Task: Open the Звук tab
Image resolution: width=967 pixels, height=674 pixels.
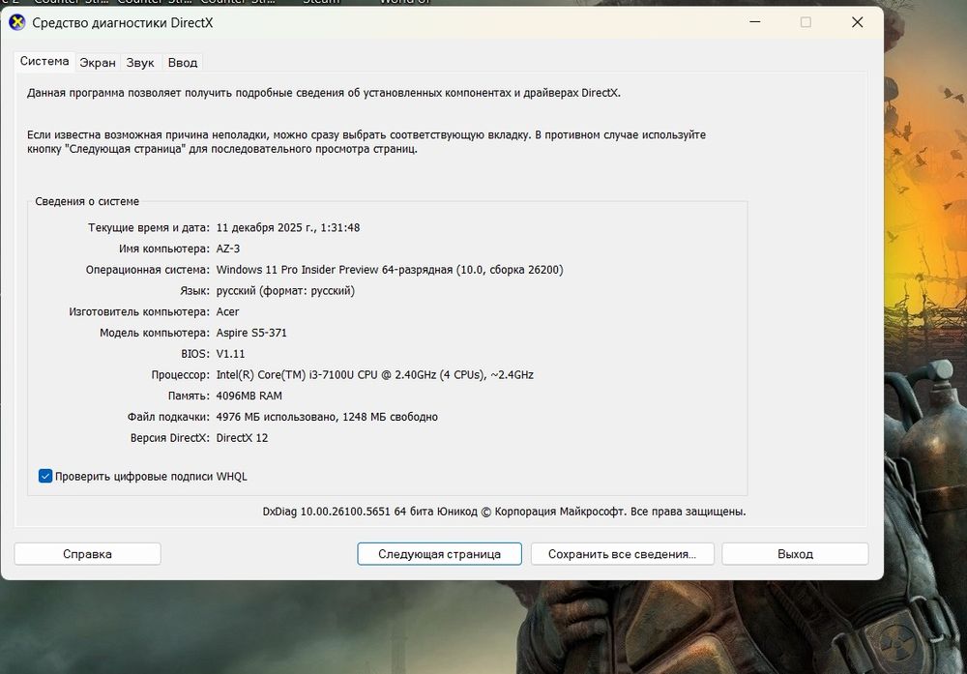Action: tap(140, 62)
